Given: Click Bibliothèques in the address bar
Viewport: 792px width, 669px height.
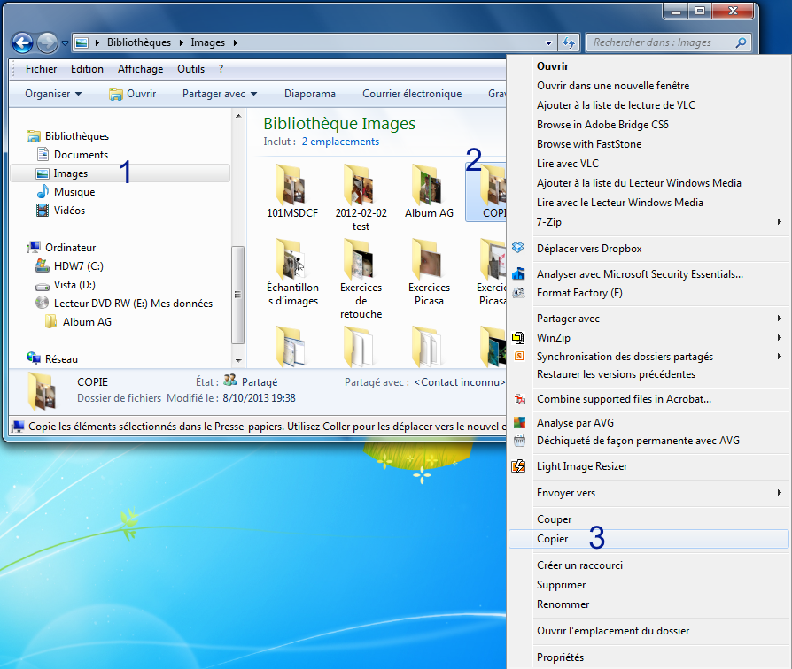Looking at the screenshot, I should click(x=139, y=42).
